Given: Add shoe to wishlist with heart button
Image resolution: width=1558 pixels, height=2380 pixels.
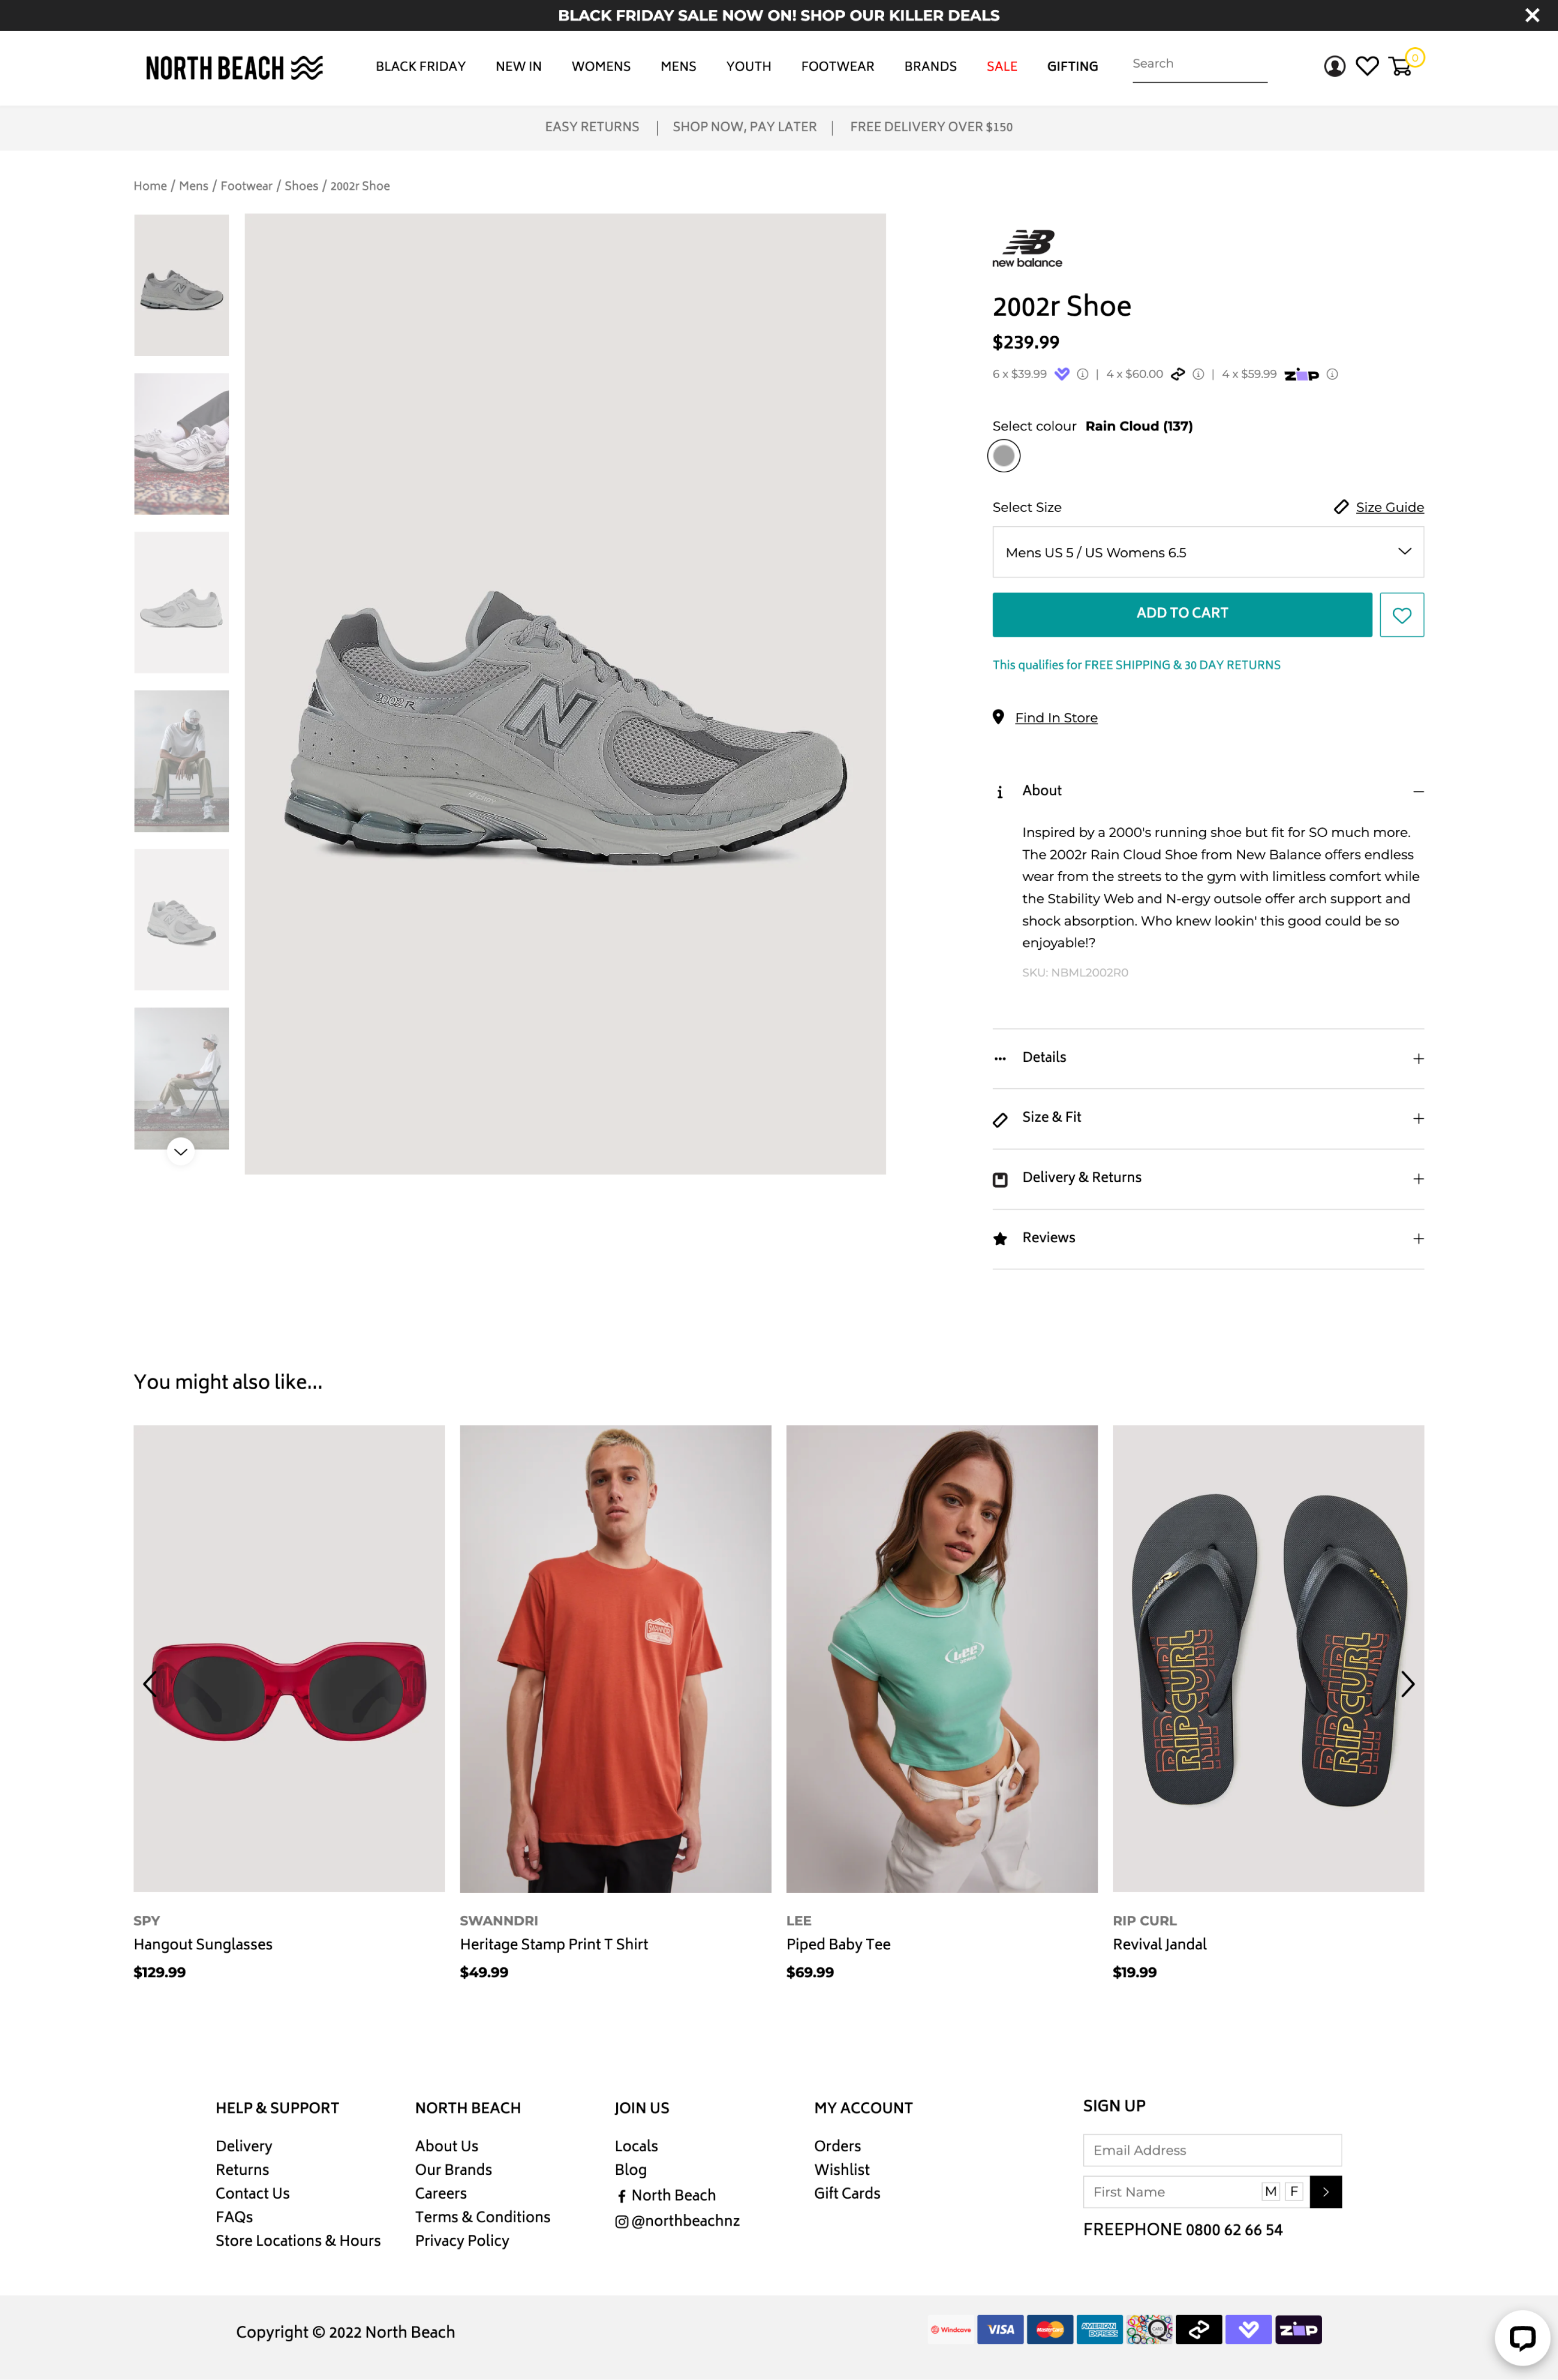Looking at the screenshot, I should click(1402, 615).
